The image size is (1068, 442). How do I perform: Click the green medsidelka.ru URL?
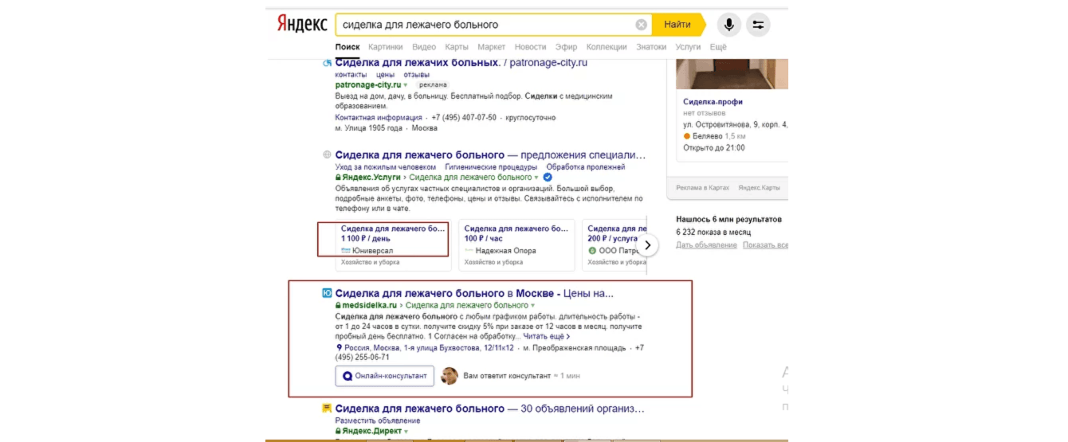(371, 305)
